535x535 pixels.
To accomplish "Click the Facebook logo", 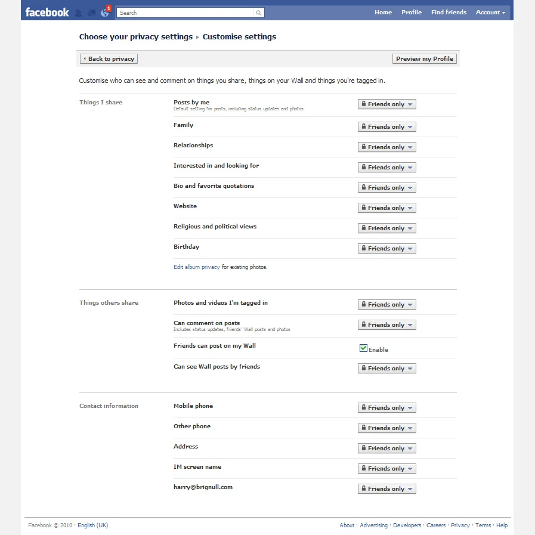I will tap(47, 12).
